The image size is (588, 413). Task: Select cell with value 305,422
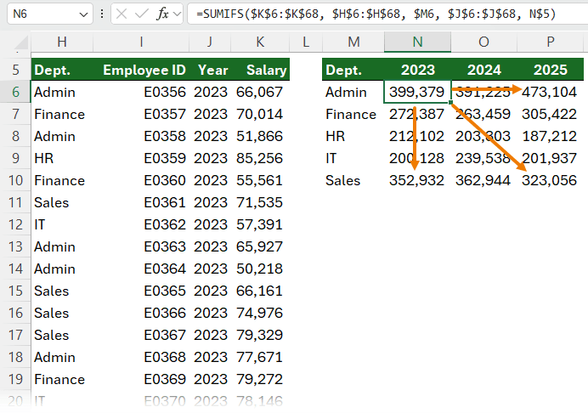pos(550,114)
